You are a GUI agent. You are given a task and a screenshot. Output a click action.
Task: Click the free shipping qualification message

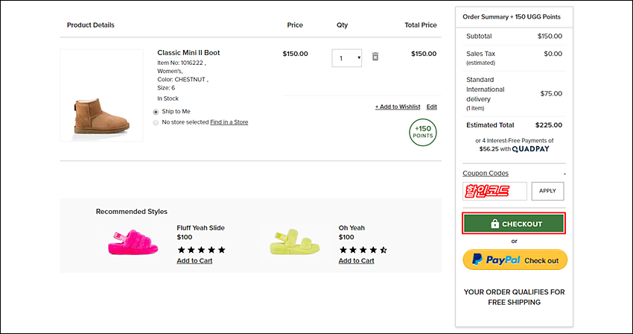coord(514,297)
